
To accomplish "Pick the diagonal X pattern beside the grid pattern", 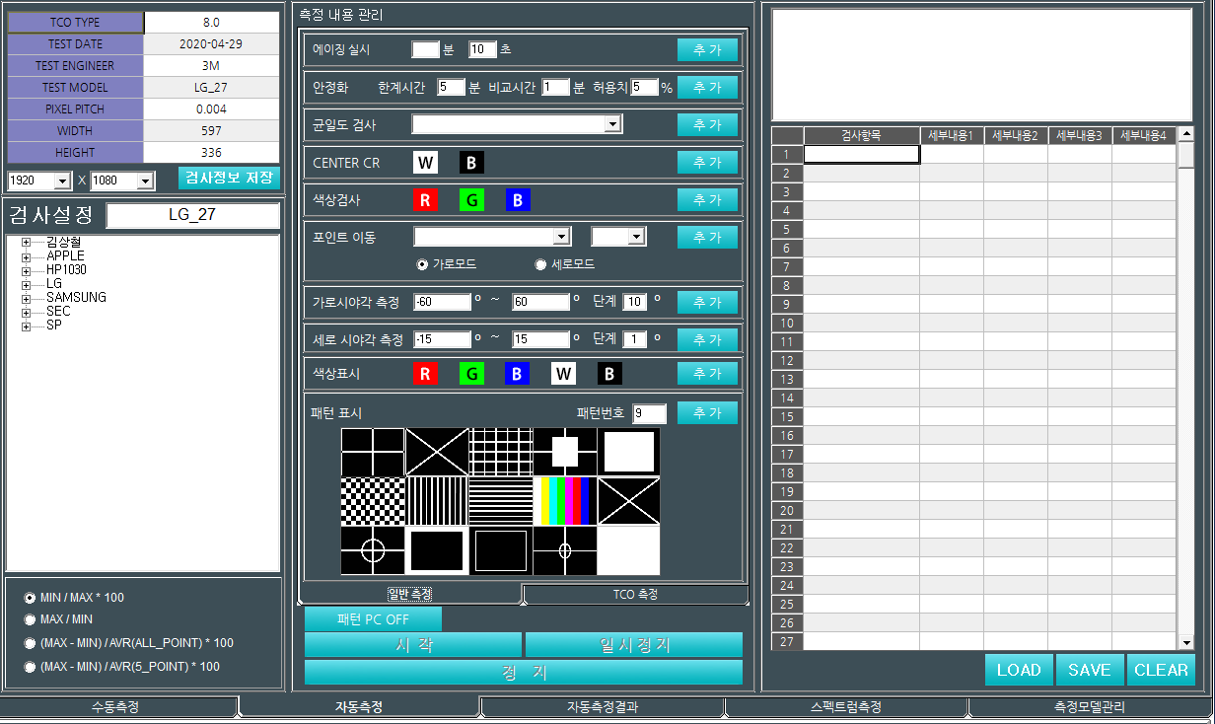I will click(x=437, y=453).
